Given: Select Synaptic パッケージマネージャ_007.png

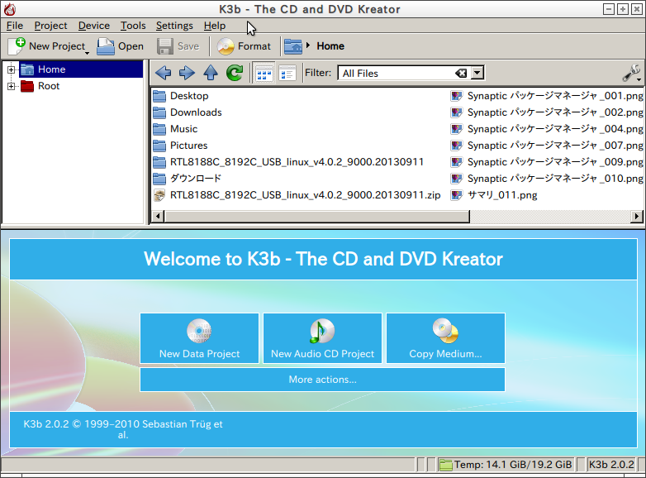Looking at the screenshot, I should (547, 146).
